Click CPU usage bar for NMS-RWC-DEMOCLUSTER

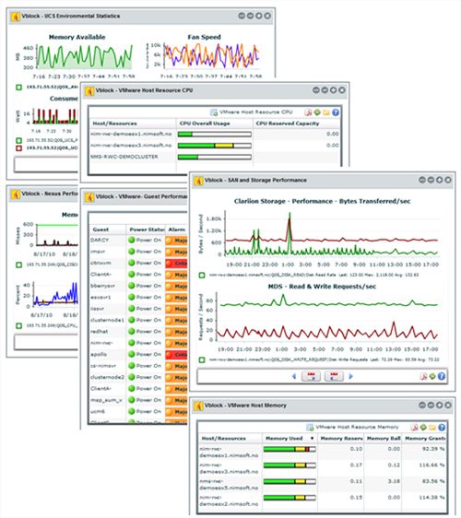(x=215, y=157)
